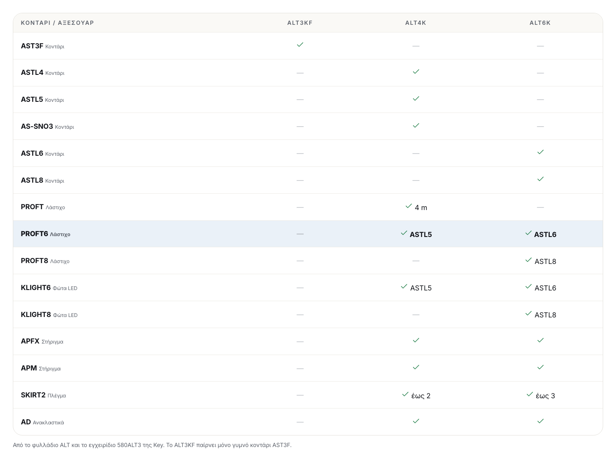Click the "PROFT Λάστιχο" row label

(43, 207)
